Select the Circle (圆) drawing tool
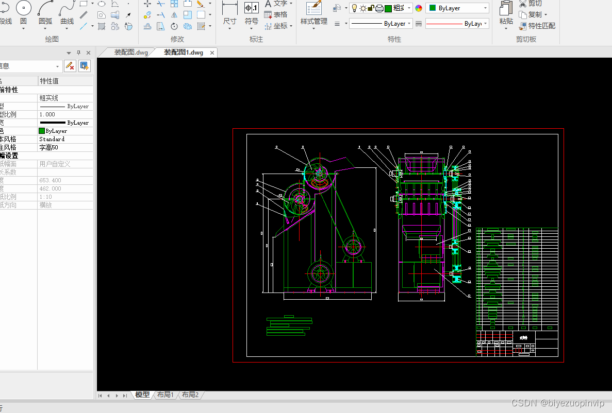Image resolution: width=612 pixels, height=413 pixels. pos(23,14)
